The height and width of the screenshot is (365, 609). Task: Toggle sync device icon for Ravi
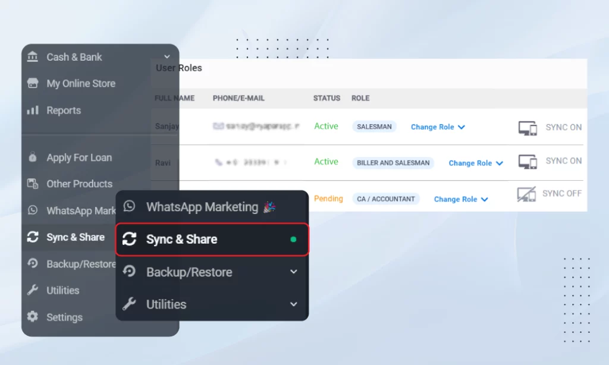point(528,161)
